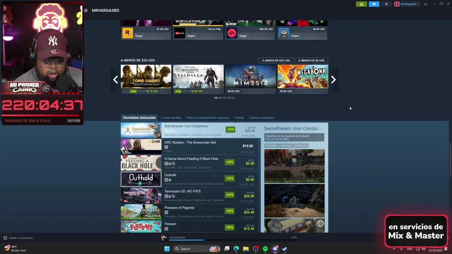Click the developer avatar beside $9.99 card
Screen dimensions: 452x254
pyautogui.click(x=284, y=33)
